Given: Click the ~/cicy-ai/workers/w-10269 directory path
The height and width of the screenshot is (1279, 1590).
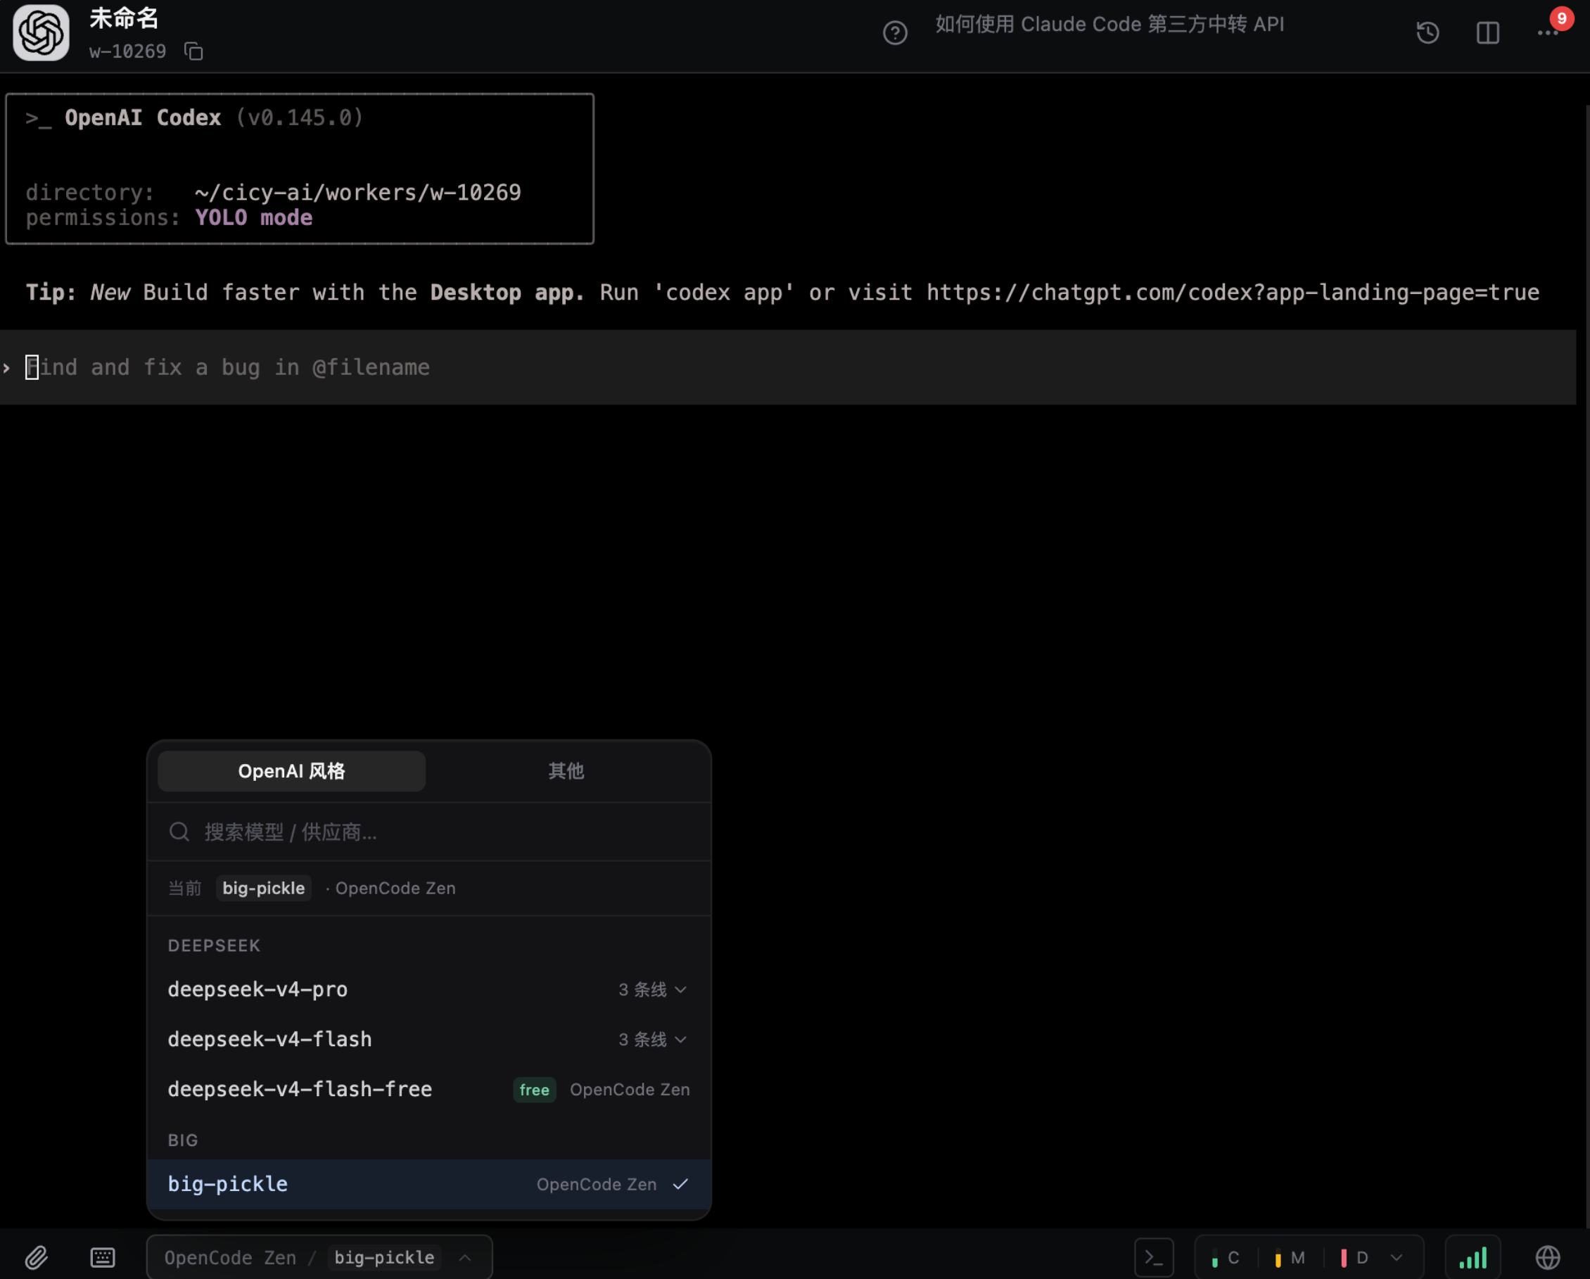Looking at the screenshot, I should click(357, 193).
